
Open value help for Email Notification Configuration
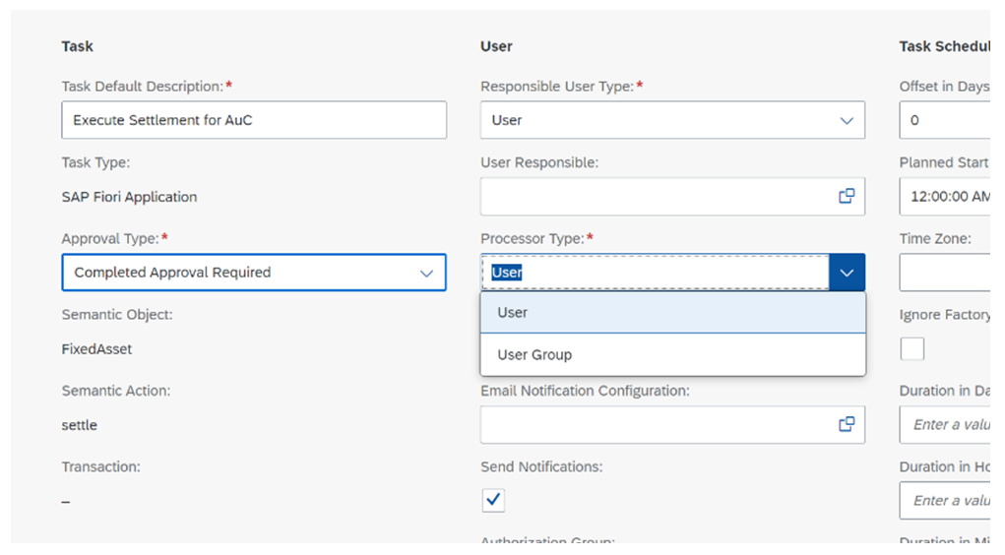[846, 424]
